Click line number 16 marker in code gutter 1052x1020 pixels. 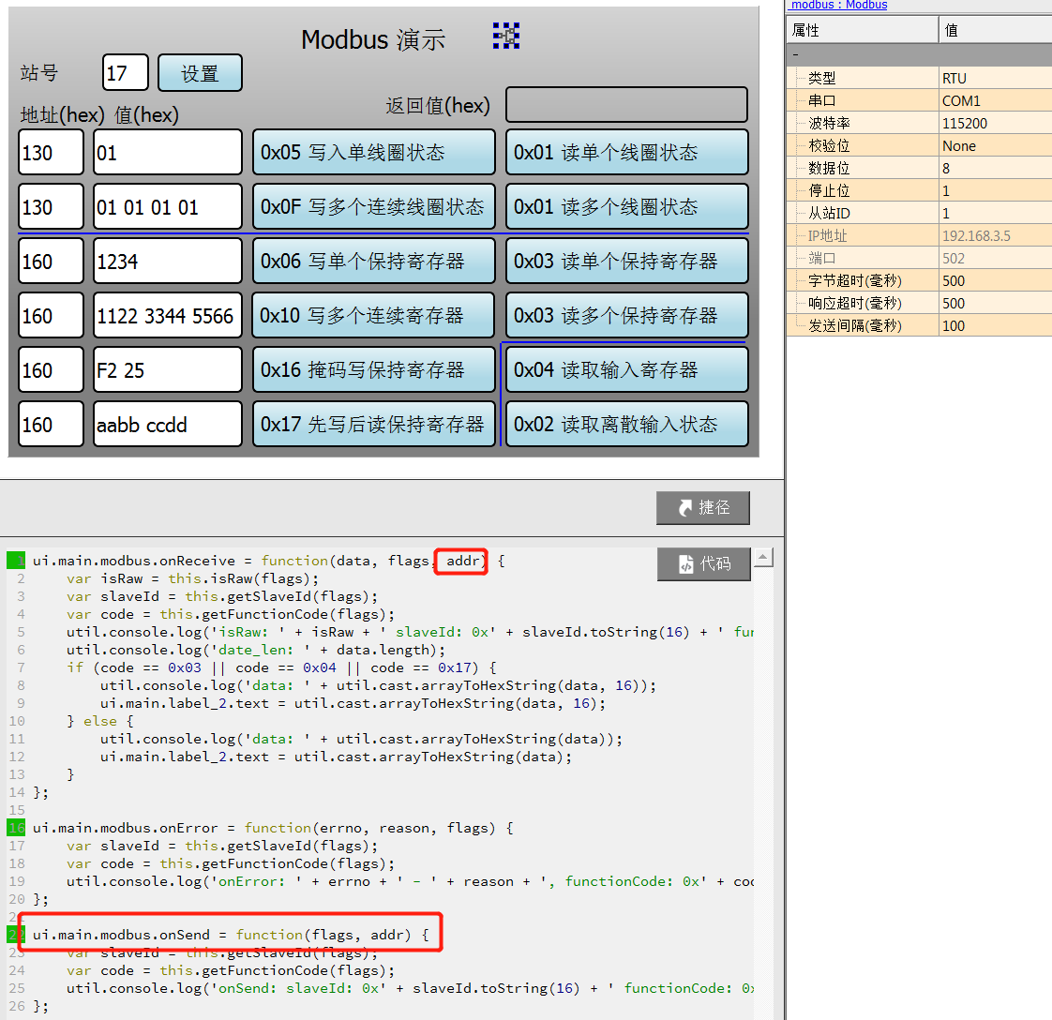point(16,828)
